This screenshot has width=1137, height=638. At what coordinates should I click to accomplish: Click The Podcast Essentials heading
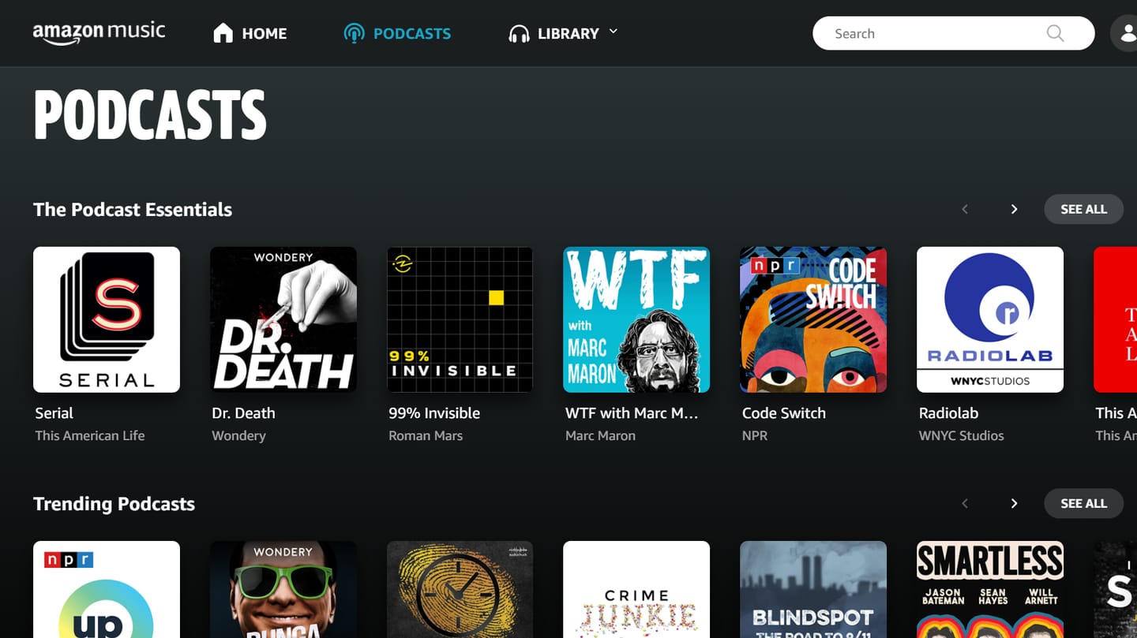[133, 210]
